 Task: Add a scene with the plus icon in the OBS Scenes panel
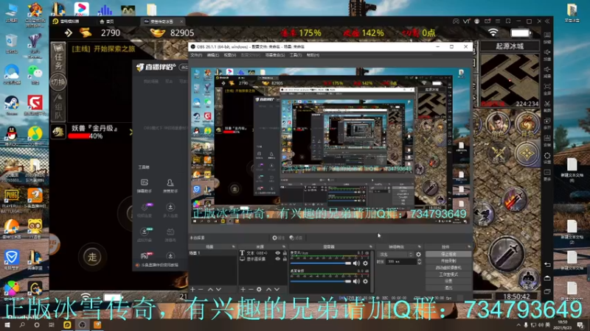tap(192, 289)
